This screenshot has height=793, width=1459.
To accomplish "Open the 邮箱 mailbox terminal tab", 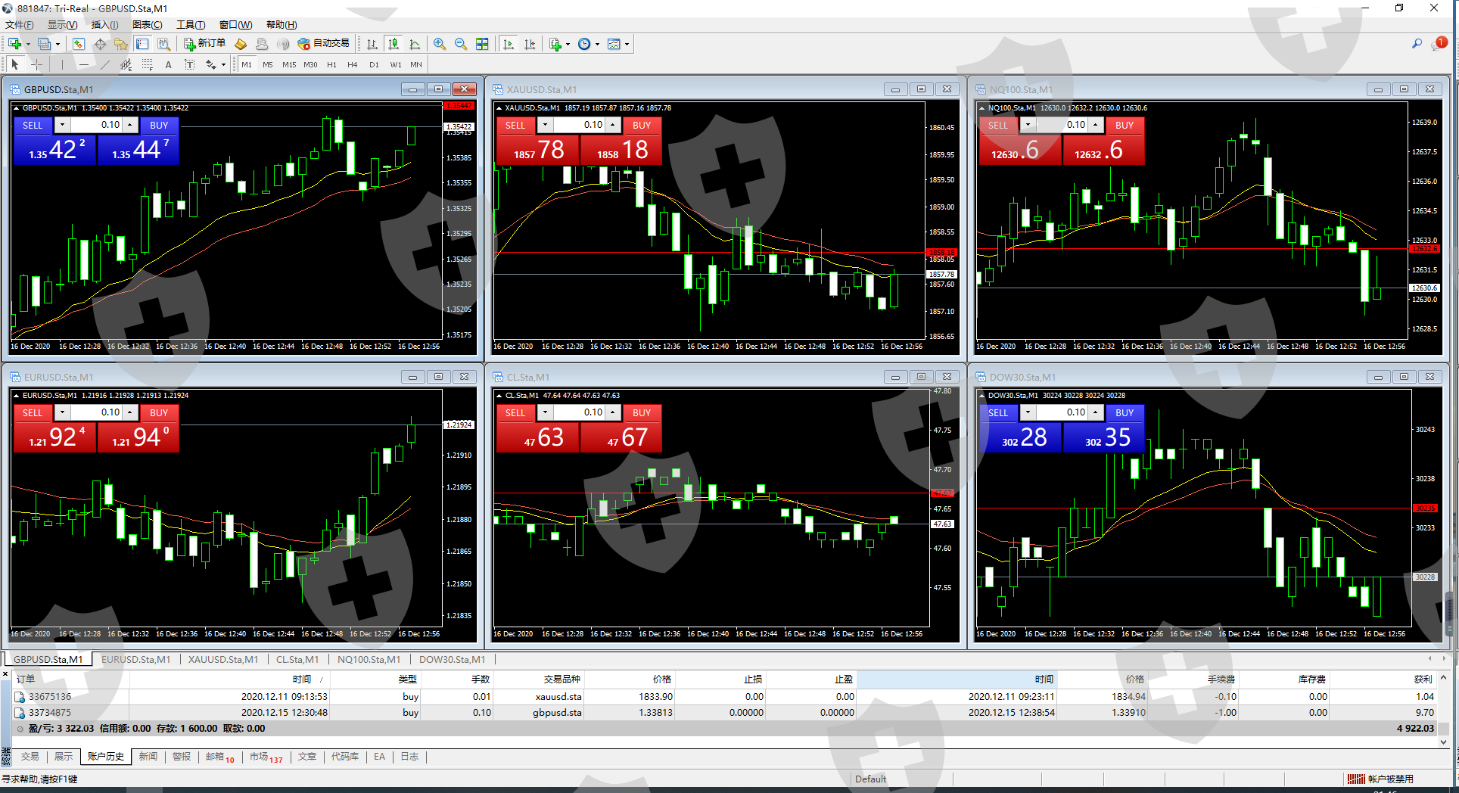I will (220, 757).
